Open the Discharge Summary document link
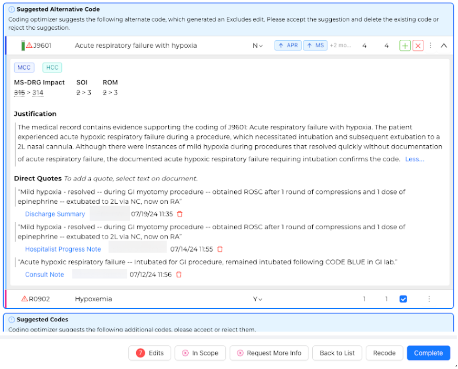 click(55, 214)
